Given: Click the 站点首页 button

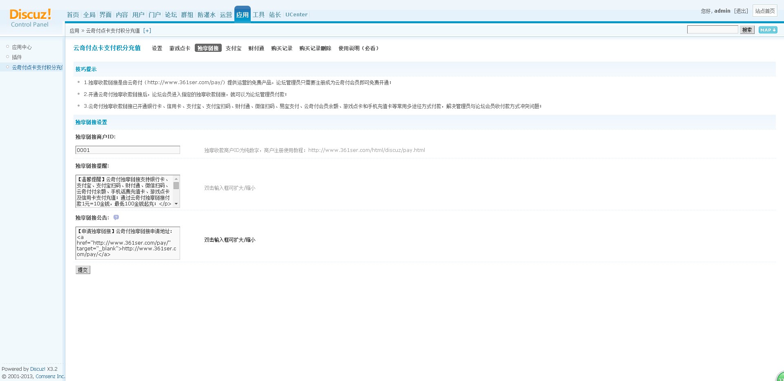Looking at the screenshot, I should (765, 11).
